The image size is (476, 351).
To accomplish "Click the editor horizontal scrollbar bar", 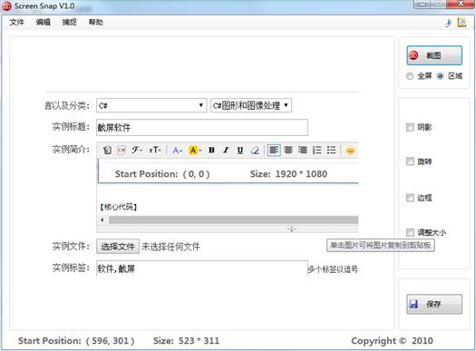I will 233,219.
